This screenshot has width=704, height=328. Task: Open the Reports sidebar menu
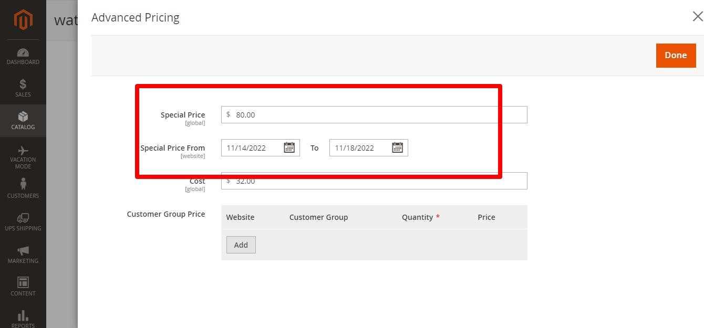(23, 318)
